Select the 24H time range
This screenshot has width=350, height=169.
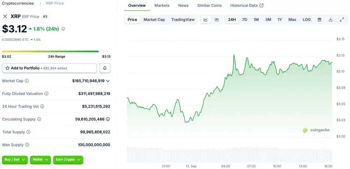[232, 19]
